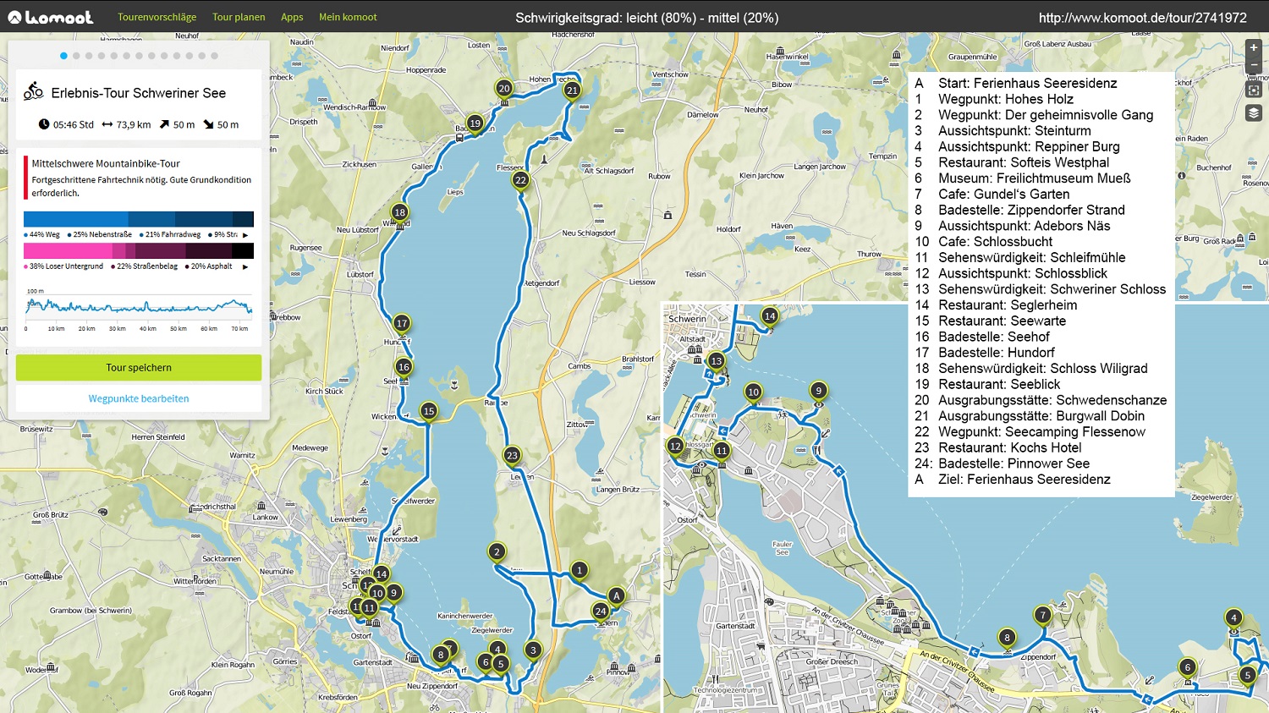Switch to the third carousel dot
This screenshot has width=1269, height=713.
click(x=89, y=56)
